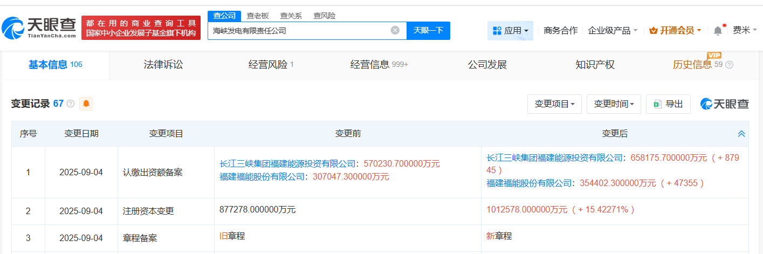
Task: Click the 天眼一下 search button
Action: click(428, 31)
